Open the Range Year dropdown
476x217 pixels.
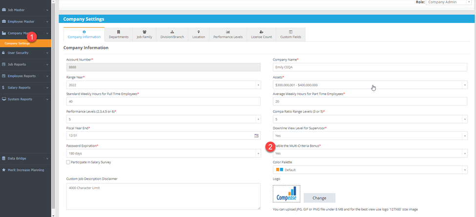(x=164, y=85)
